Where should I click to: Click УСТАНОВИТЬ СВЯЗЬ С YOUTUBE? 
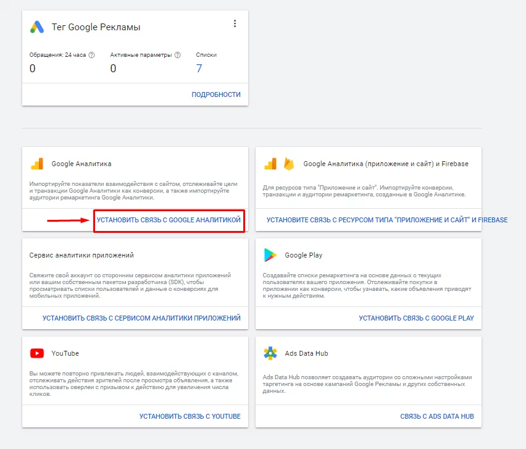190,416
